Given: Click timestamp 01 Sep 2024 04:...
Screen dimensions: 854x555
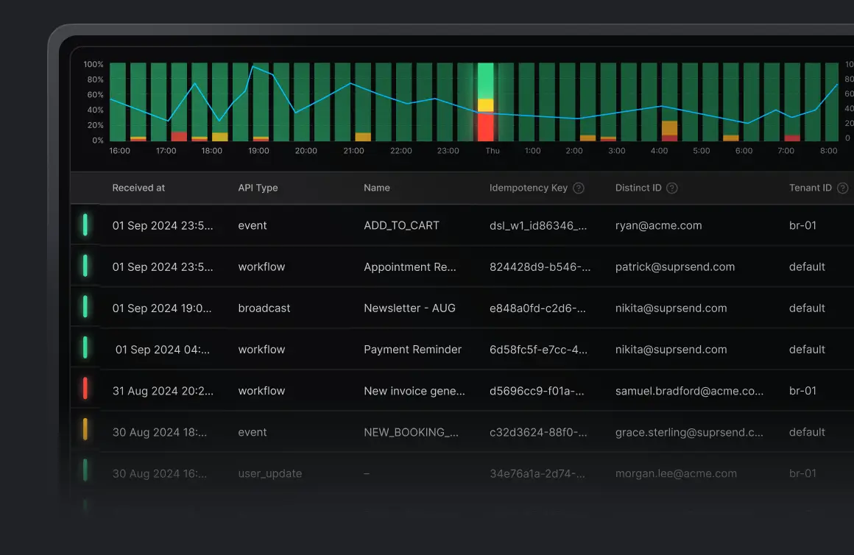Looking at the screenshot, I should 162,350.
